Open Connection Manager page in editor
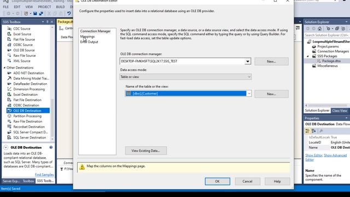 point(95,31)
